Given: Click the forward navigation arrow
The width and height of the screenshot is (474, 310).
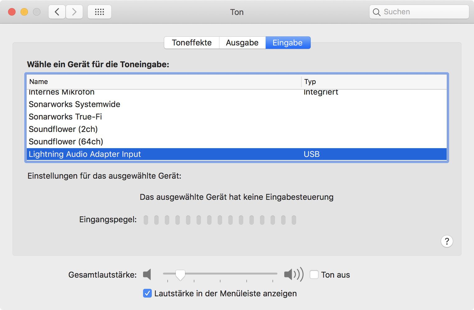Looking at the screenshot, I should [x=74, y=12].
